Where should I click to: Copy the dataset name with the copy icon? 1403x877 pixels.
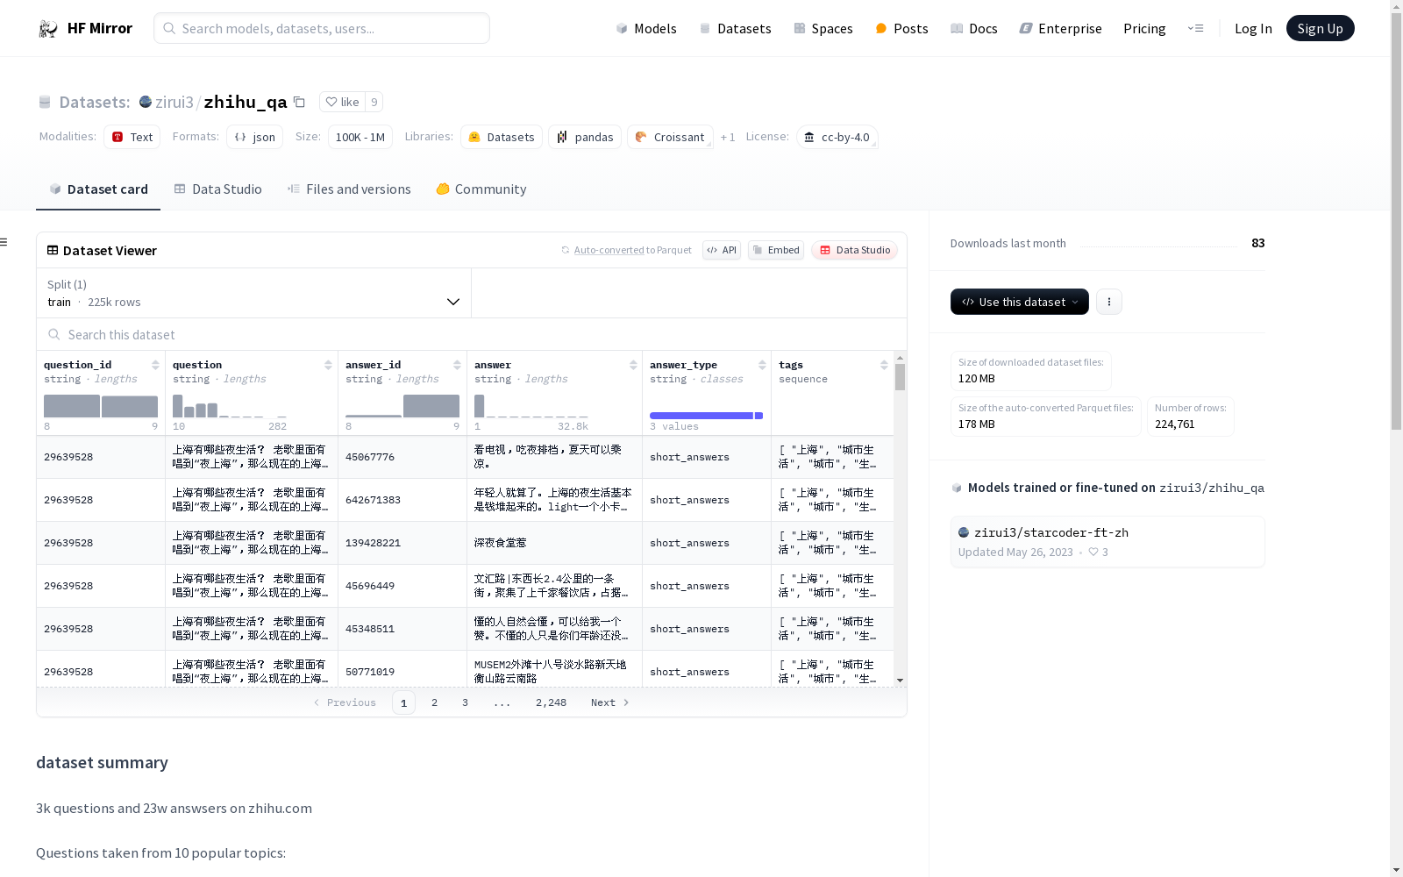(x=299, y=102)
